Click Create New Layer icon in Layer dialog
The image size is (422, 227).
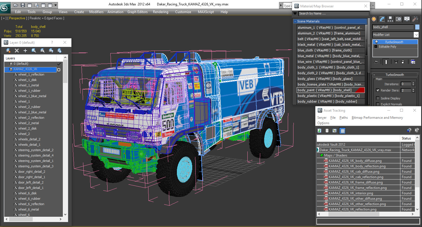pos(8,51)
